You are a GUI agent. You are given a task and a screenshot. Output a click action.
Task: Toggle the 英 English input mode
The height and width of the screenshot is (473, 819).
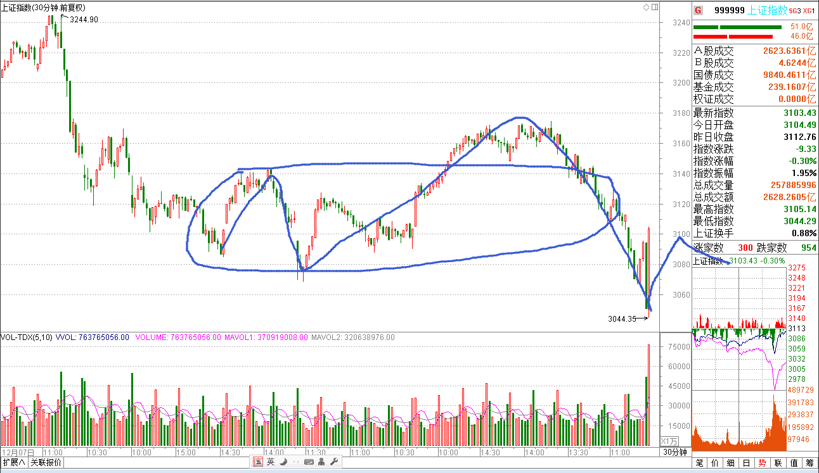point(271,462)
